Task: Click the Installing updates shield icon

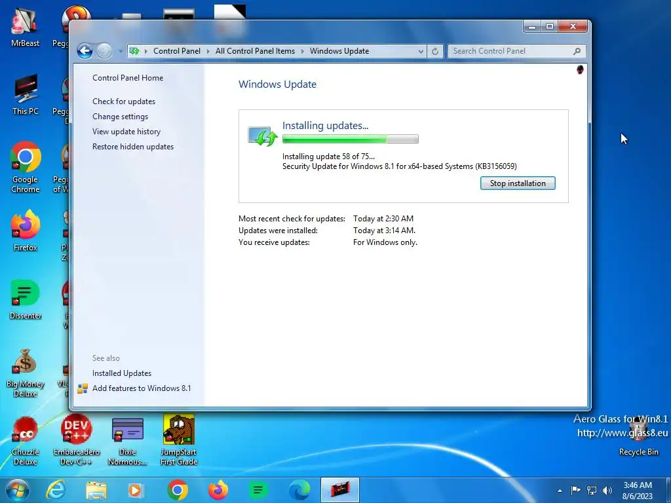Action: click(262, 136)
